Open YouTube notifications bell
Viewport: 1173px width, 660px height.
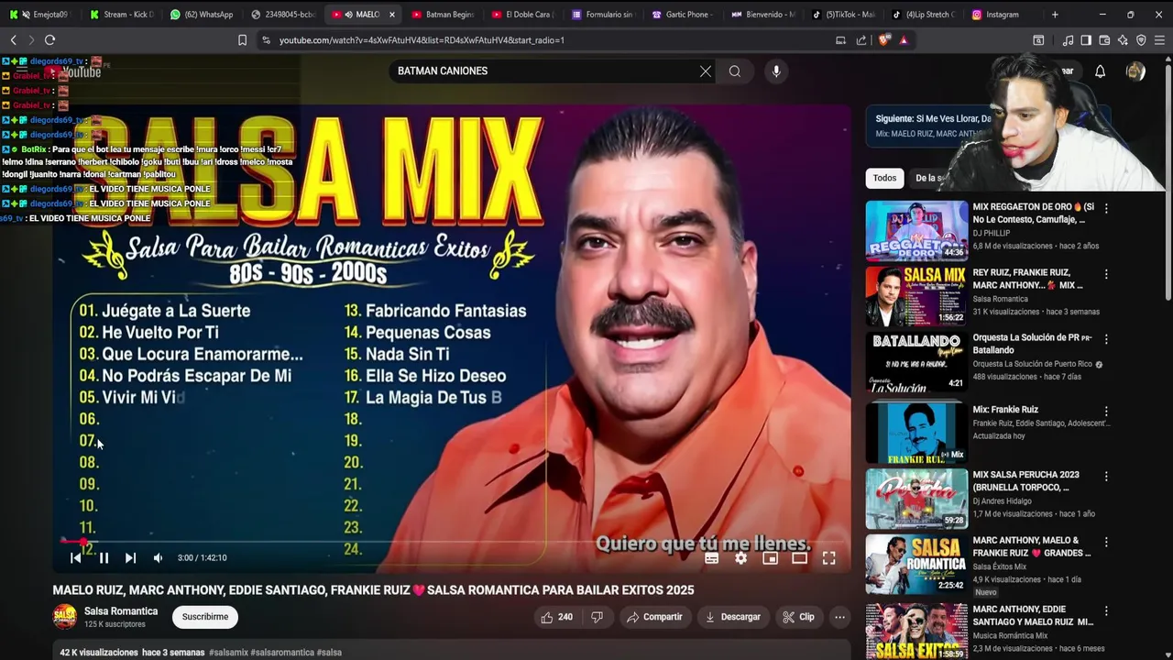(x=1100, y=71)
